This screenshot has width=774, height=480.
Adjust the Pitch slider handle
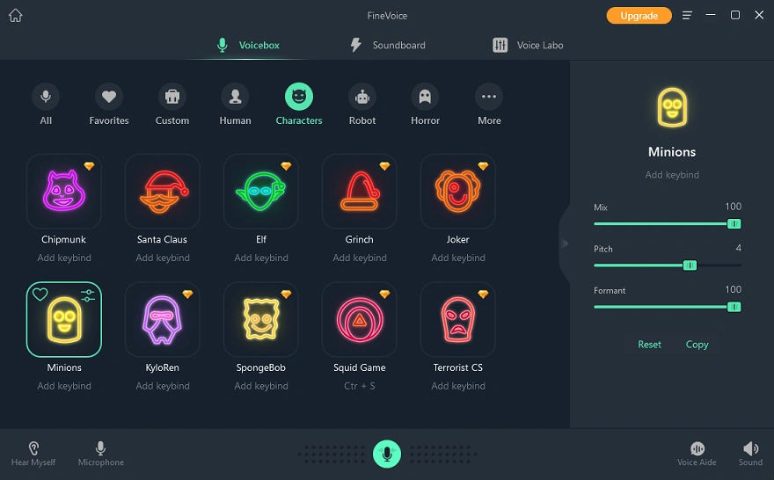tap(690, 265)
